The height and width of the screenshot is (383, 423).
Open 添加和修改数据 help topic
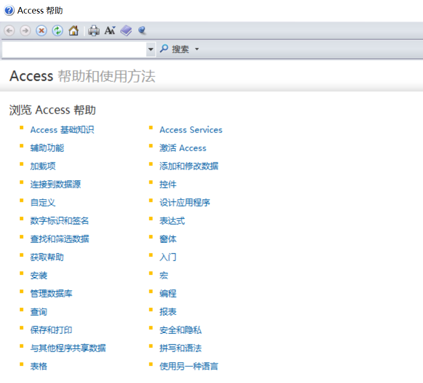point(189,166)
